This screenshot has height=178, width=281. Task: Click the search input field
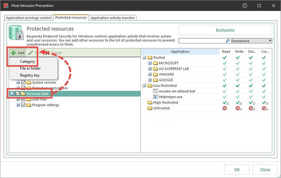pyautogui.click(x=202, y=41)
